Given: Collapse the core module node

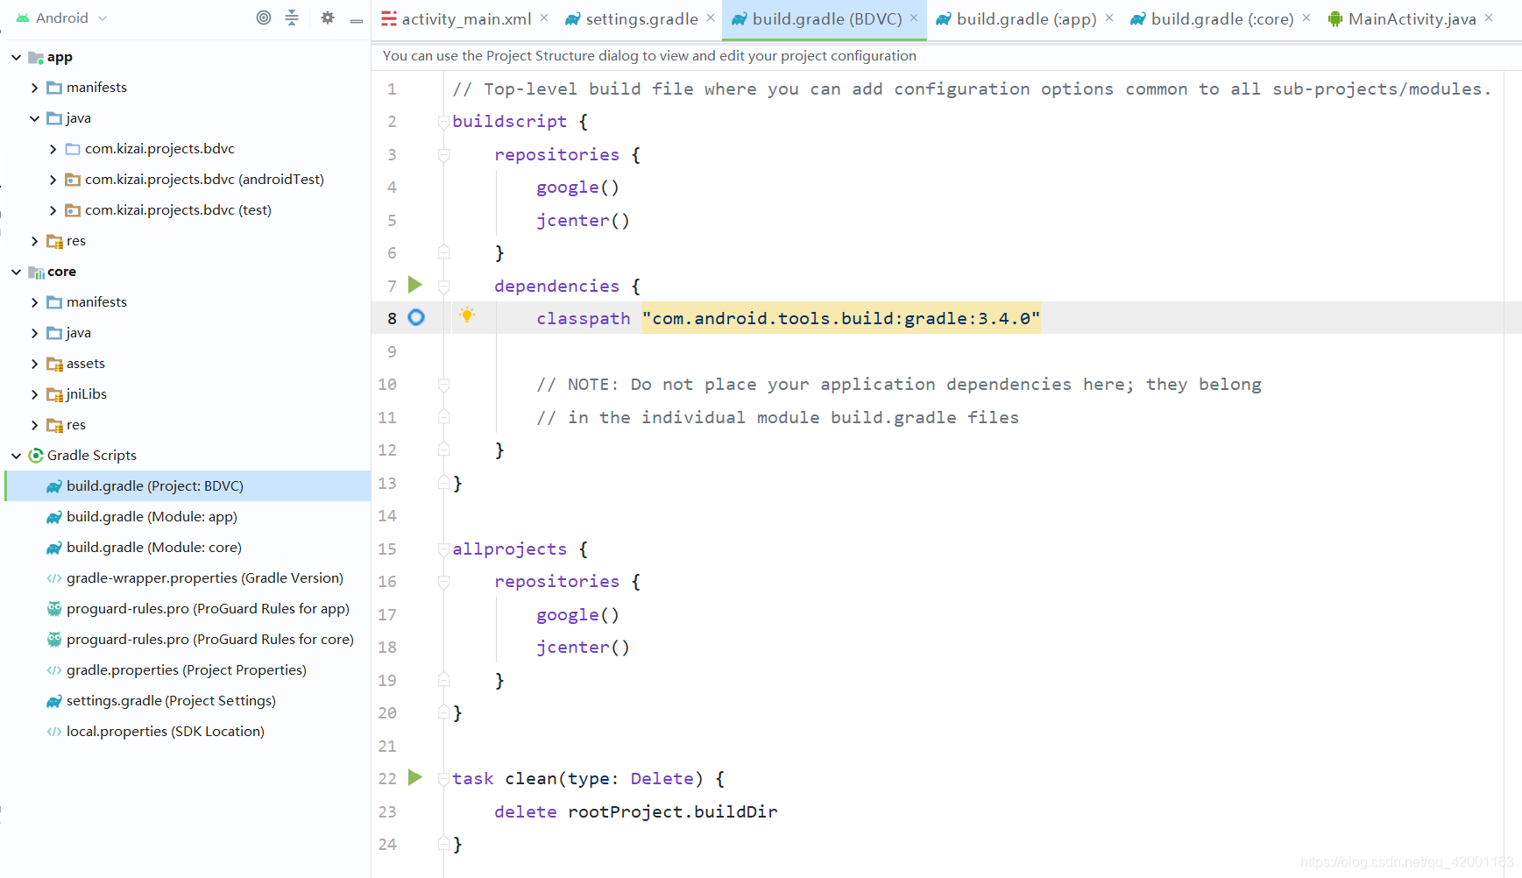Looking at the screenshot, I should [x=16, y=272].
